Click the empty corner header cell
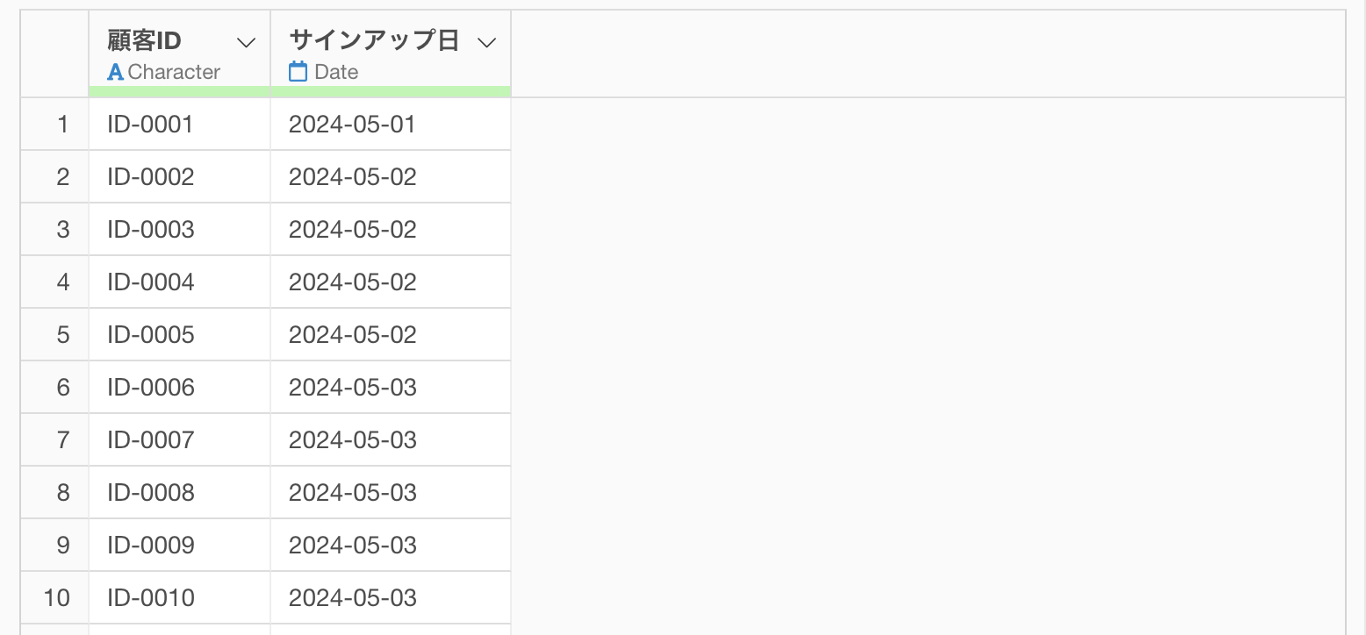1366x635 pixels. (x=54, y=54)
